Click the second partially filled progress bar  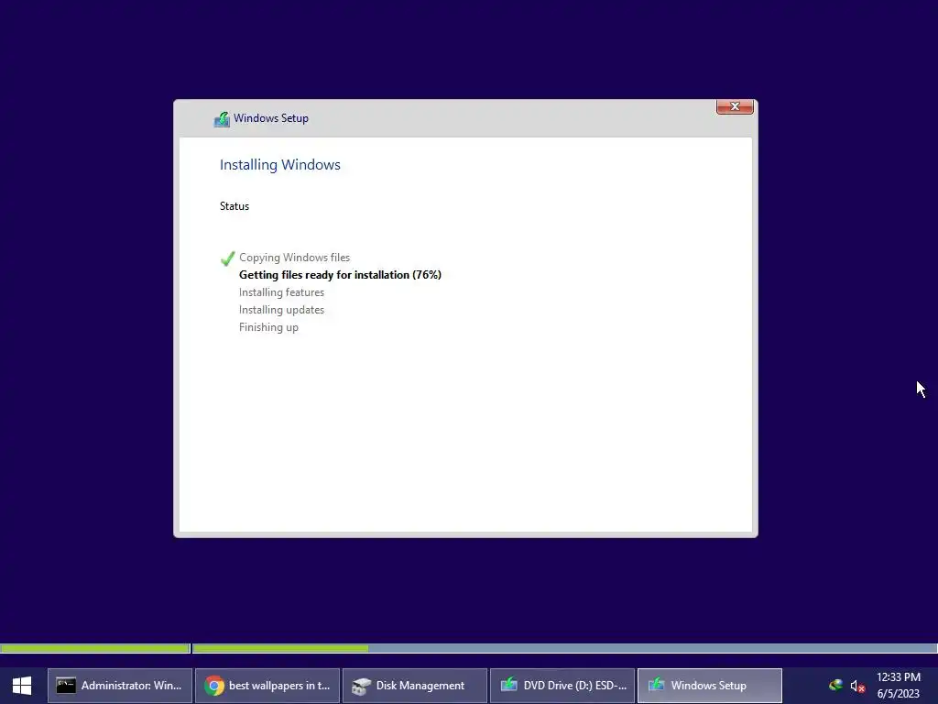tap(564, 648)
